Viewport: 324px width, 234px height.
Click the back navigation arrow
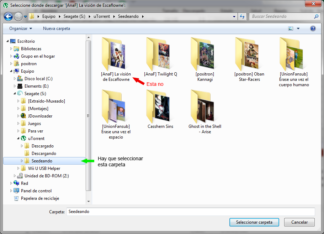[8, 16]
